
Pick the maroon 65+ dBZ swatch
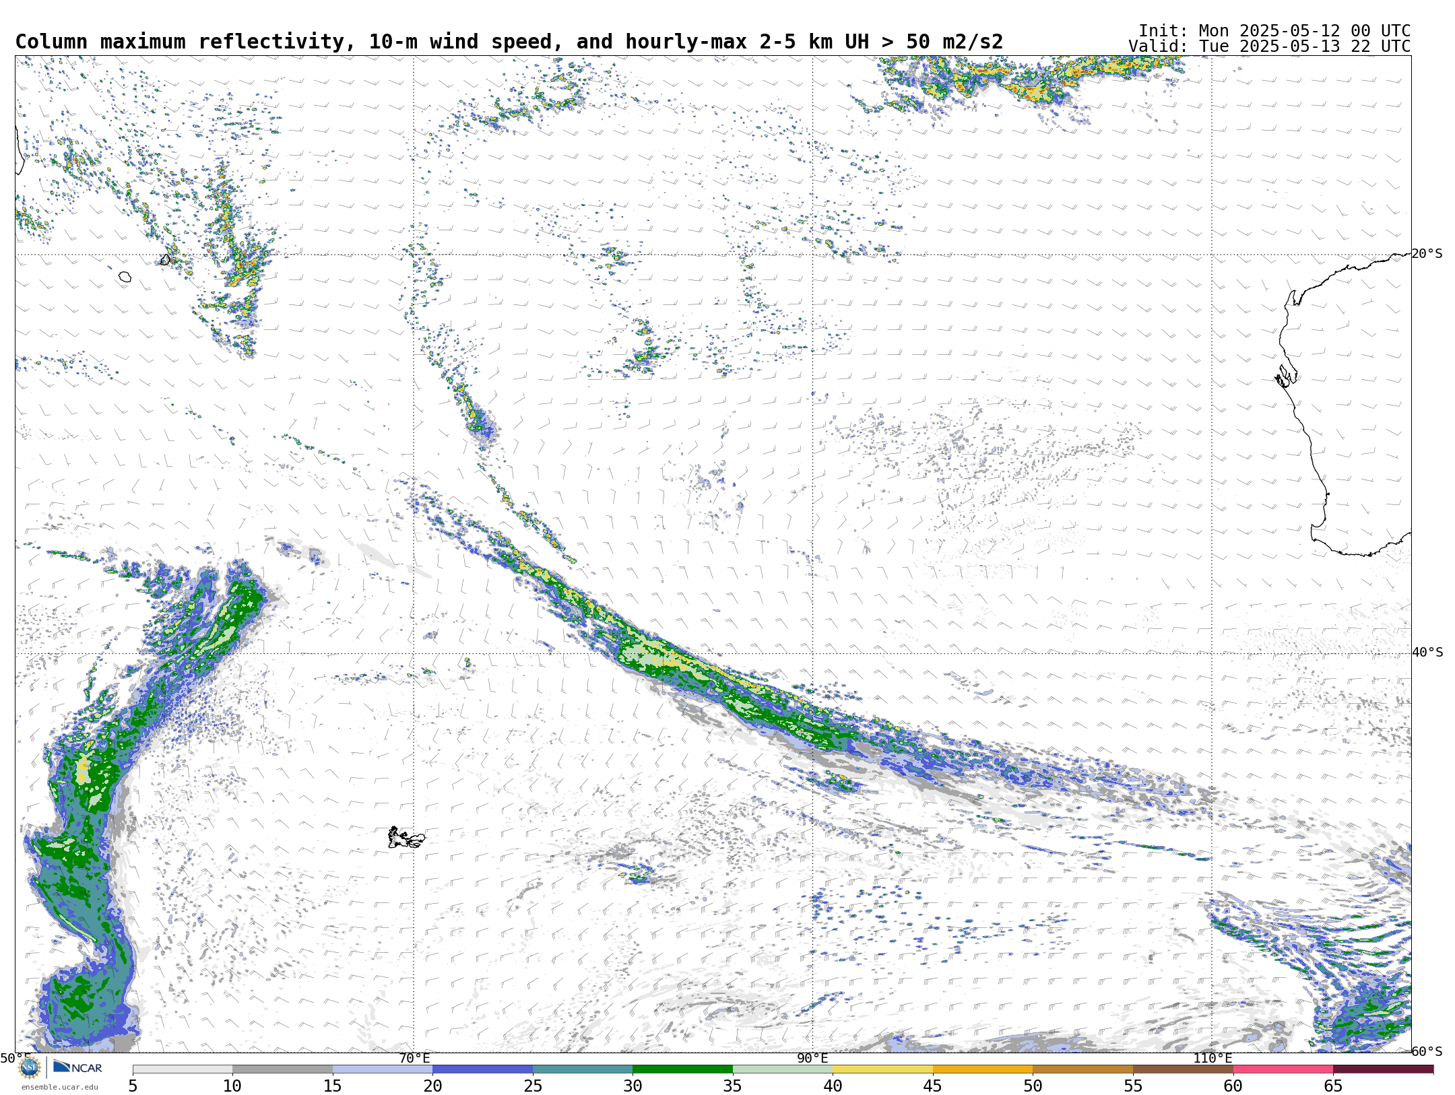pos(1383,1069)
